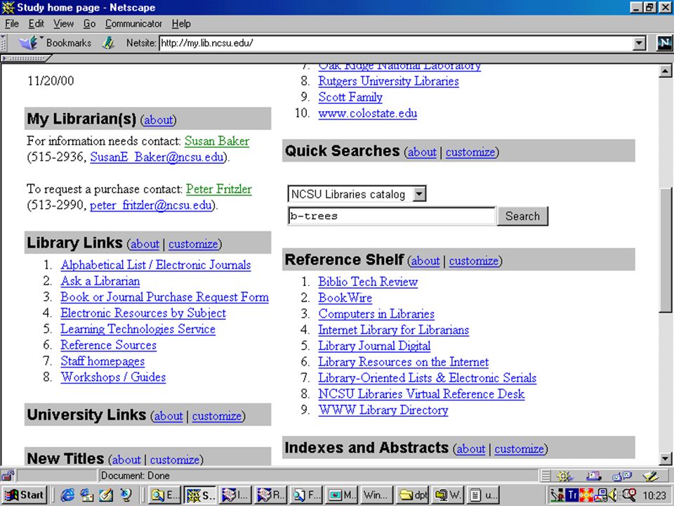Image resolution: width=674 pixels, height=506 pixels.
Task: Open the Quick Searches catalog dropdown
Action: (420, 194)
